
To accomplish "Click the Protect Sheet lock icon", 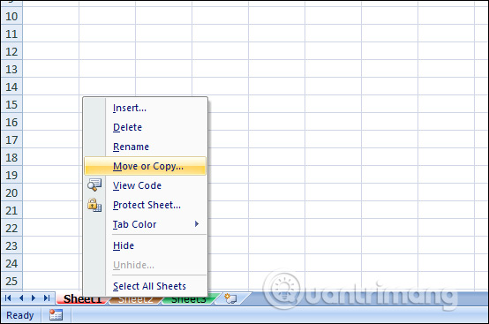I will tap(94, 205).
